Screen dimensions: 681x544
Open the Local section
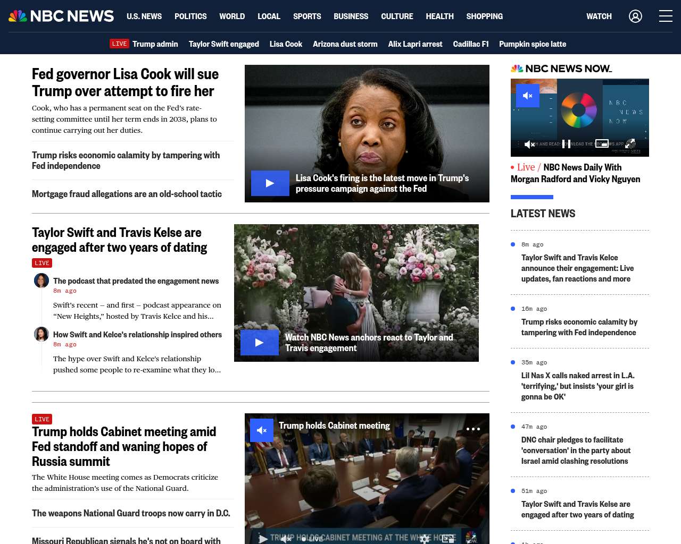269,16
